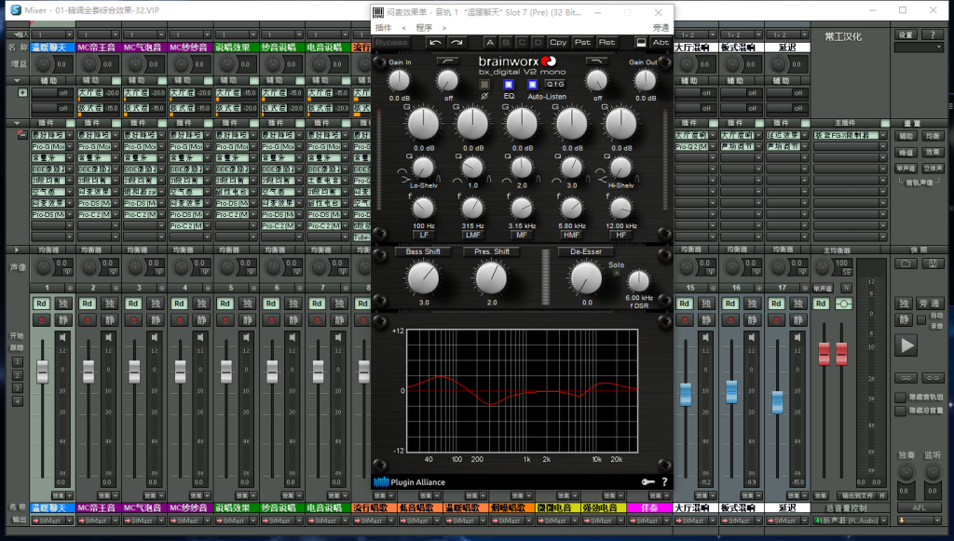Click the low-pass filter shape icon
Viewport: 954px width, 541px height.
(596, 61)
